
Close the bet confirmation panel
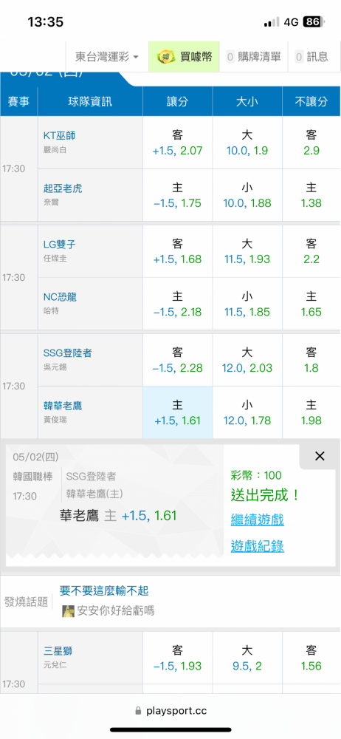tap(320, 456)
